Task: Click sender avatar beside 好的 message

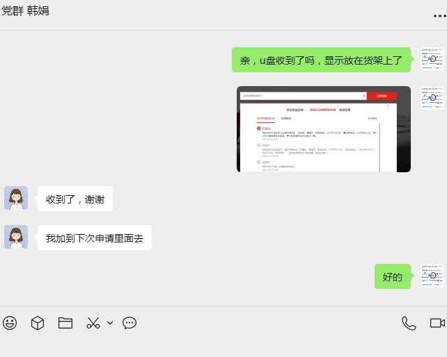Action: point(432,276)
